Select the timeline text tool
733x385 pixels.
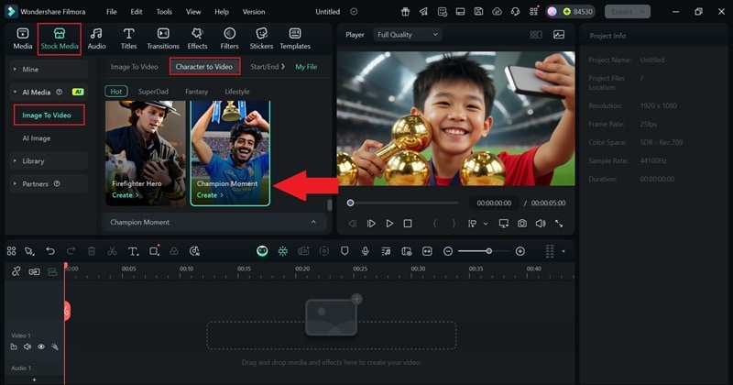133,251
